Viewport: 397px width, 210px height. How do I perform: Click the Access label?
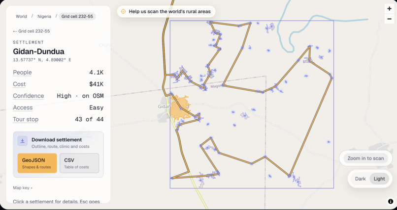23,107
